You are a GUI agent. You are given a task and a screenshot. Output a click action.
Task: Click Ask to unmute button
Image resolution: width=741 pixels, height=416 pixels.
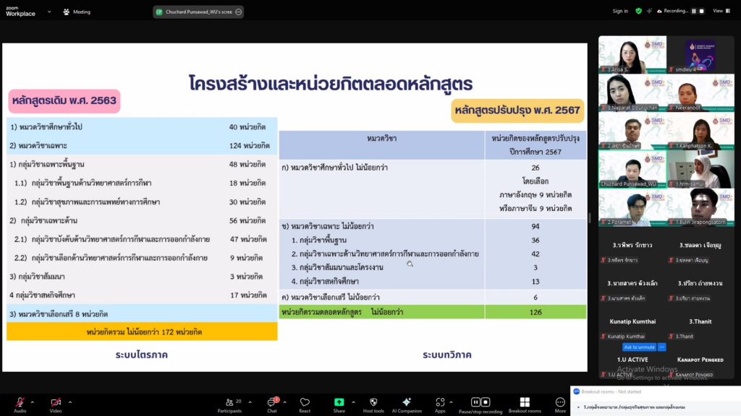[639, 347]
